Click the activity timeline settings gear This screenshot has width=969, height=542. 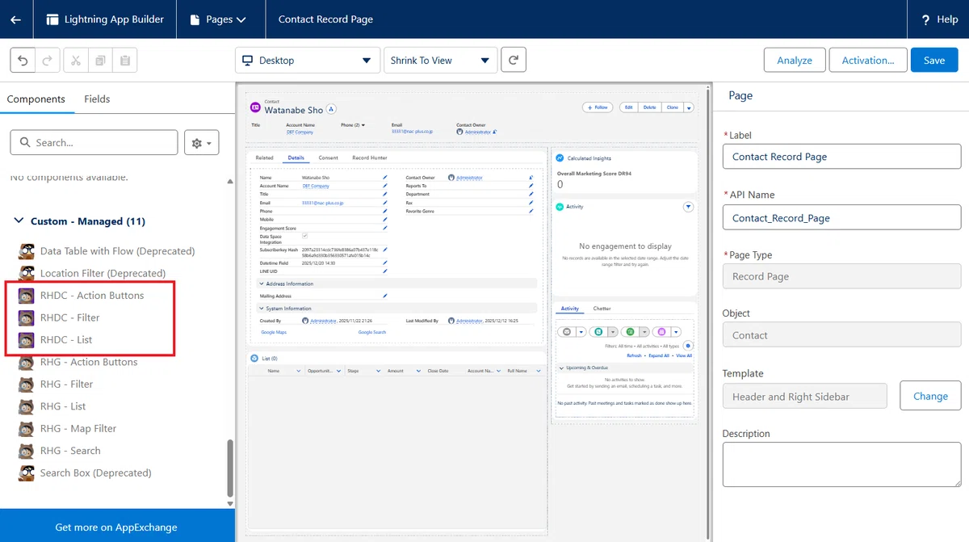click(x=689, y=346)
